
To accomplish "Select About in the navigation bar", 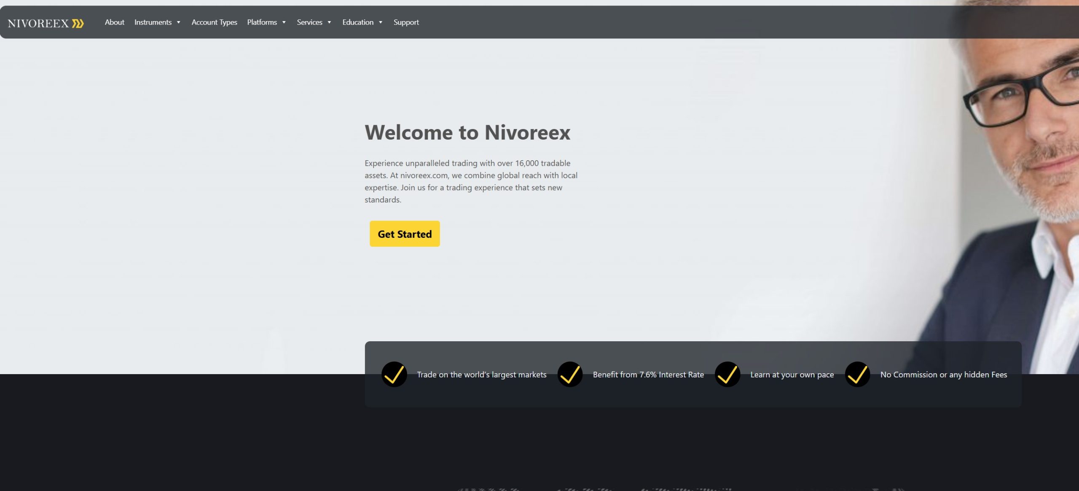I will click(x=114, y=22).
